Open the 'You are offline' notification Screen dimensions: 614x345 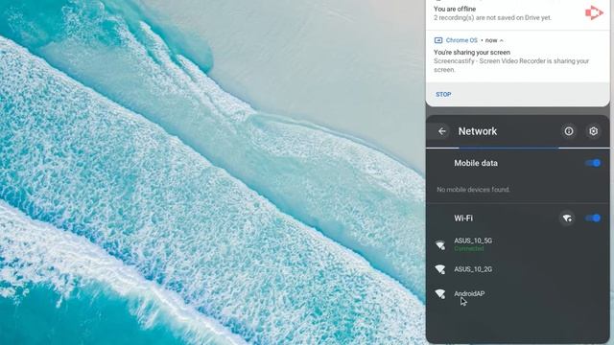518,13
